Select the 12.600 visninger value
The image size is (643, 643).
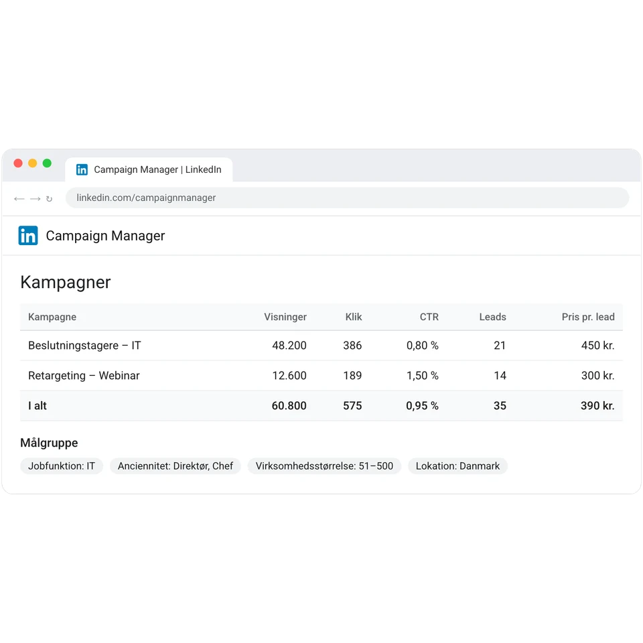point(289,376)
